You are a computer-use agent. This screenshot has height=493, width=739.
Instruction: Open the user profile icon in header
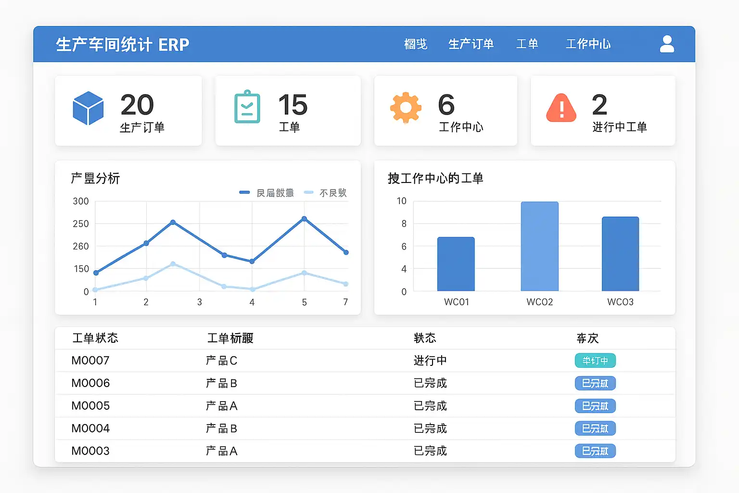667,44
